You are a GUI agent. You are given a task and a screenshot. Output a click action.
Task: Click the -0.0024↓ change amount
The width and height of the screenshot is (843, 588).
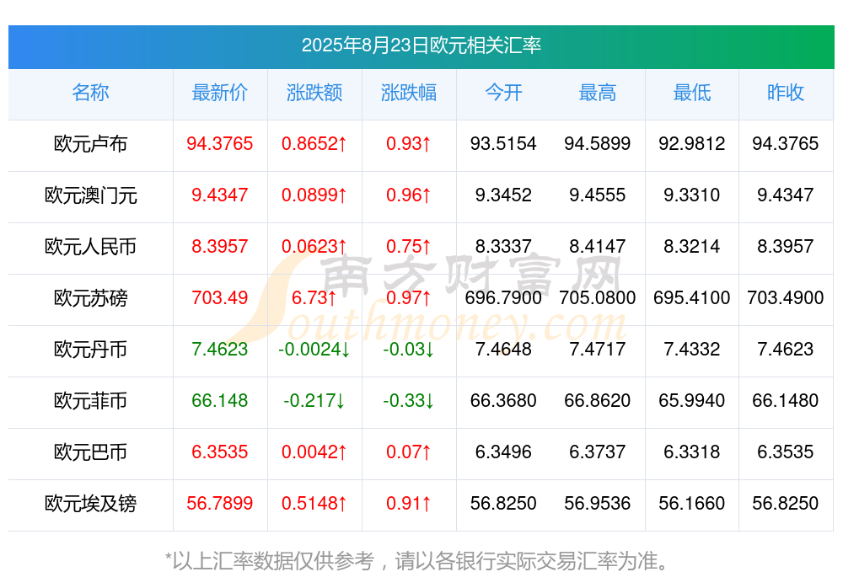(x=314, y=349)
